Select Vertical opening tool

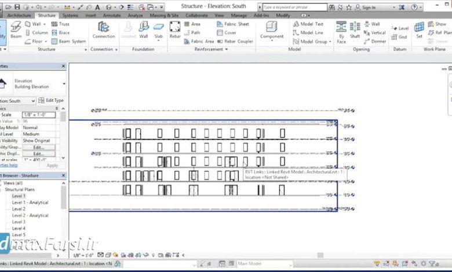pyautogui.click(x=375, y=32)
